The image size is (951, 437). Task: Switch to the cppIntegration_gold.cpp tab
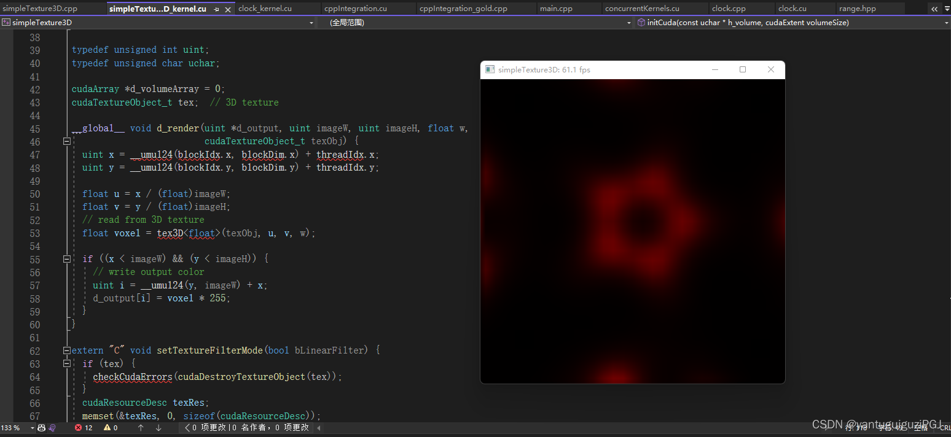pyautogui.click(x=463, y=9)
